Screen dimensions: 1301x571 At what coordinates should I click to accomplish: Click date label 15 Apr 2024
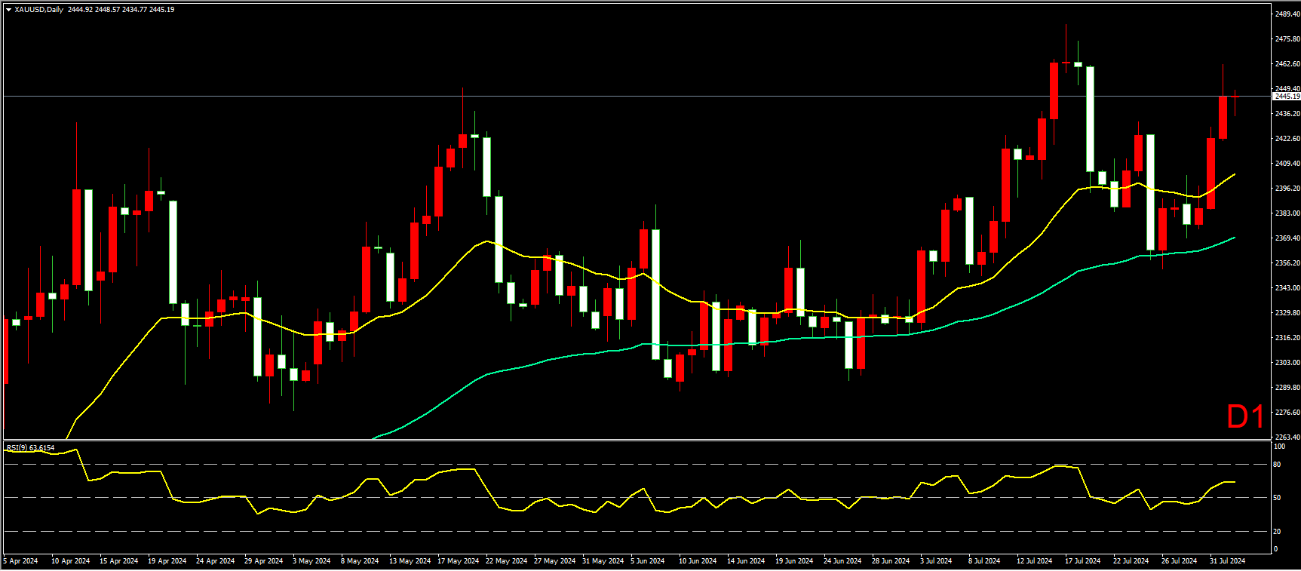tap(118, 561)
